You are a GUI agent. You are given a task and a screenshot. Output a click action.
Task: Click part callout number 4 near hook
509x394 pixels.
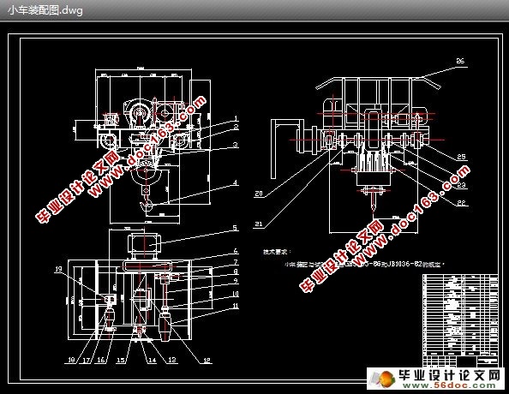[x=236, y=182]
